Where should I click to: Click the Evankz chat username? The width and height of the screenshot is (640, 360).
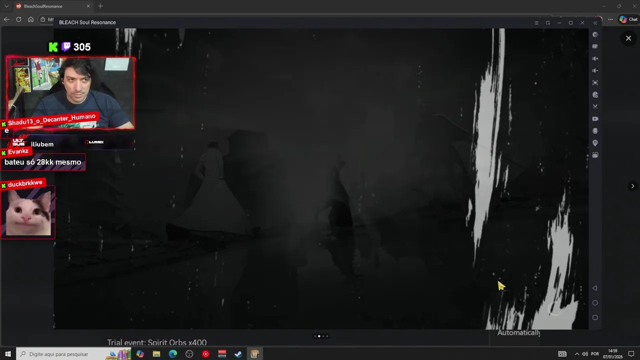click(x=18, y=151)
